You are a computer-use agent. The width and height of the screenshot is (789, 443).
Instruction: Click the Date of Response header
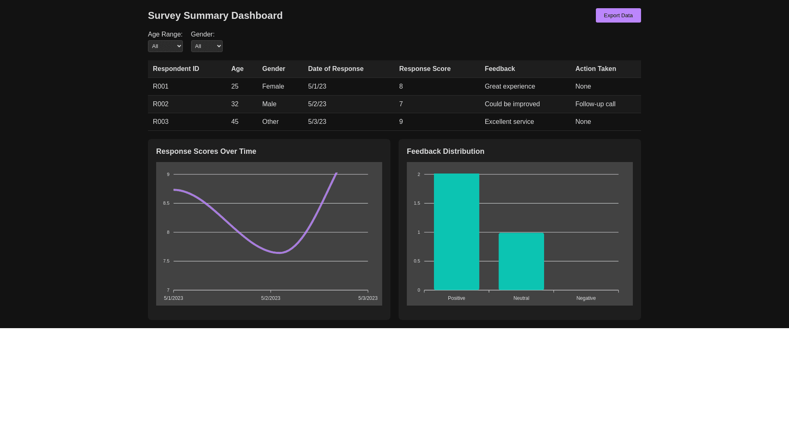point(335,69)
